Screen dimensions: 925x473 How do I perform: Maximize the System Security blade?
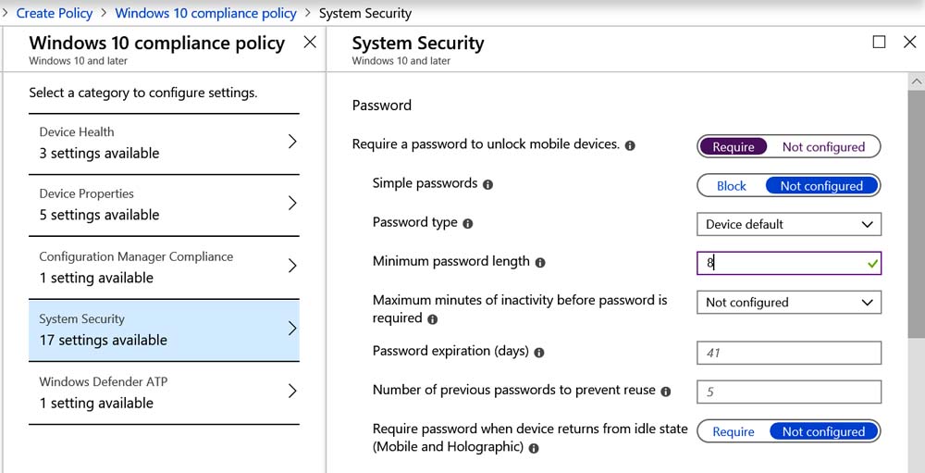879,42
